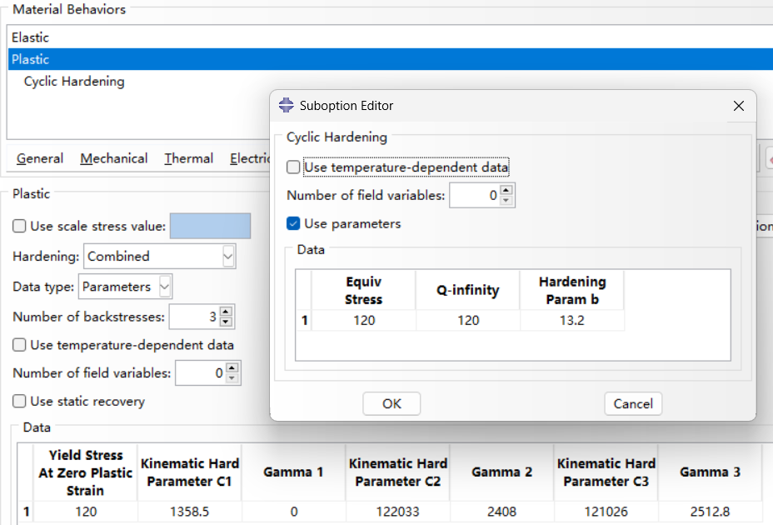Enable temperature-dependent data in Cyclic Hardening

point(293,167)
